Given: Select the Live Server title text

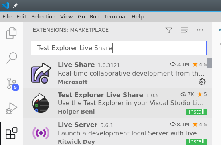Looking at the screenshot, I should (x=77, y=125).
